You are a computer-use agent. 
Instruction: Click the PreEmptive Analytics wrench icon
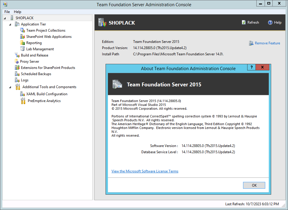click(23, 101)
